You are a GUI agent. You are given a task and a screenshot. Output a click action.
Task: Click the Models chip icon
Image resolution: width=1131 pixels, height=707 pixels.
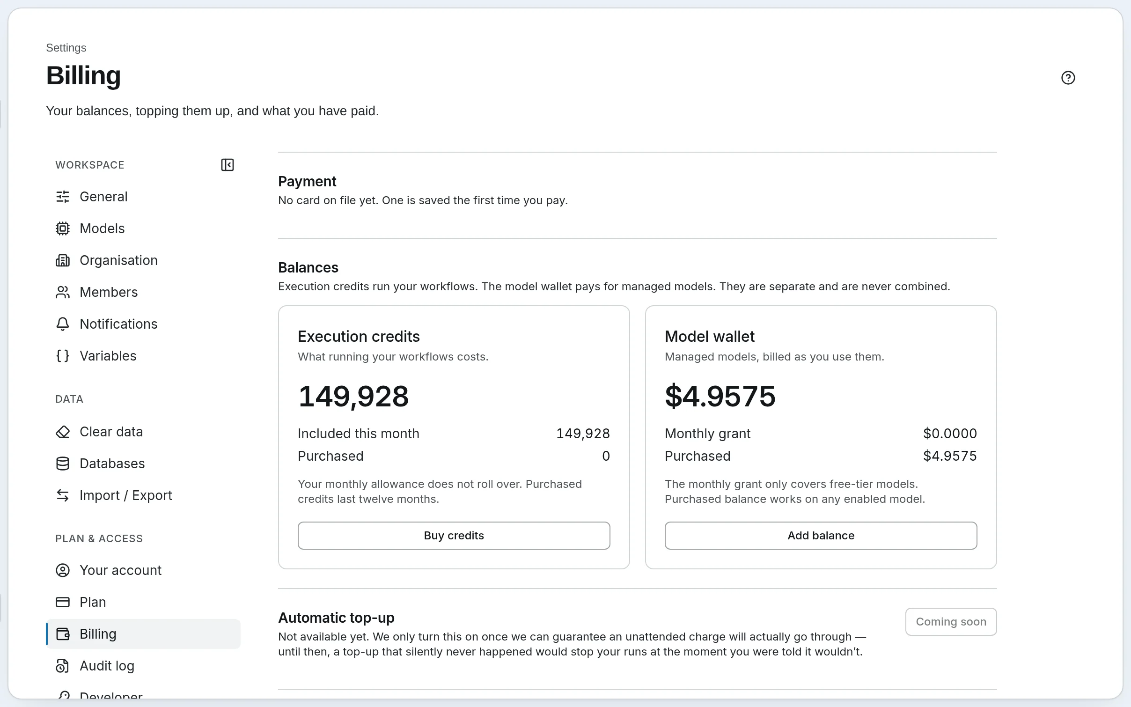[x=63, y=228]
